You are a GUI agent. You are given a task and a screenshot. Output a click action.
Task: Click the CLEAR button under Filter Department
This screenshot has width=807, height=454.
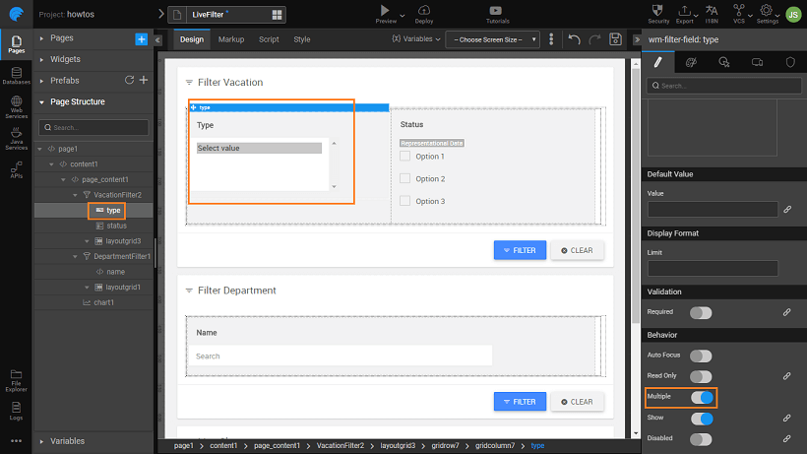click(577, 401)
